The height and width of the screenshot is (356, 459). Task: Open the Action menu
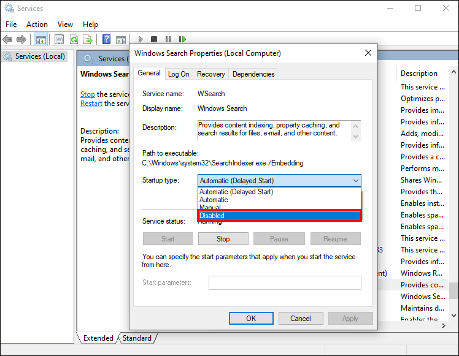[x=37, y=25]
